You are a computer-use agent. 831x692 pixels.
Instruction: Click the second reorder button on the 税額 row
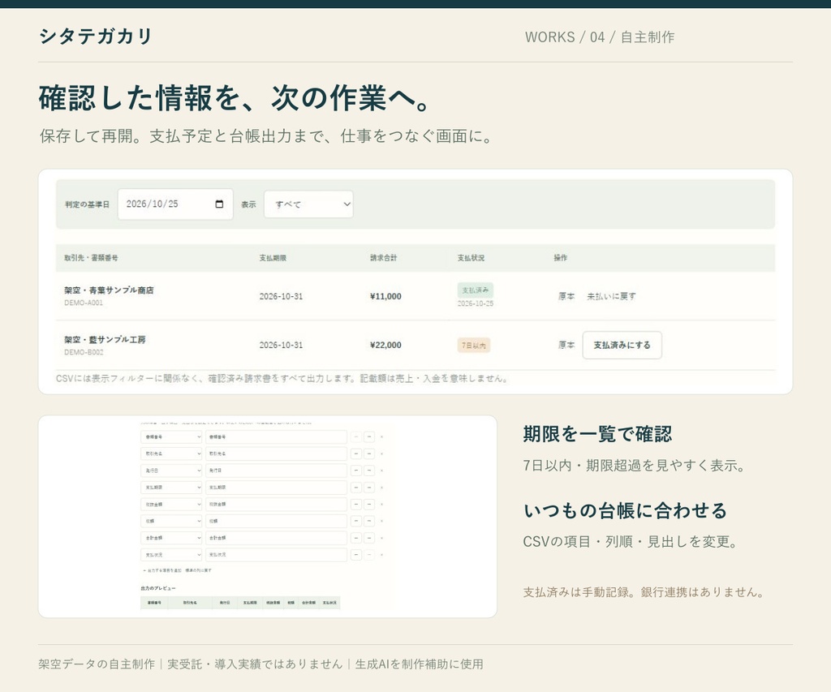coord(369,522)
